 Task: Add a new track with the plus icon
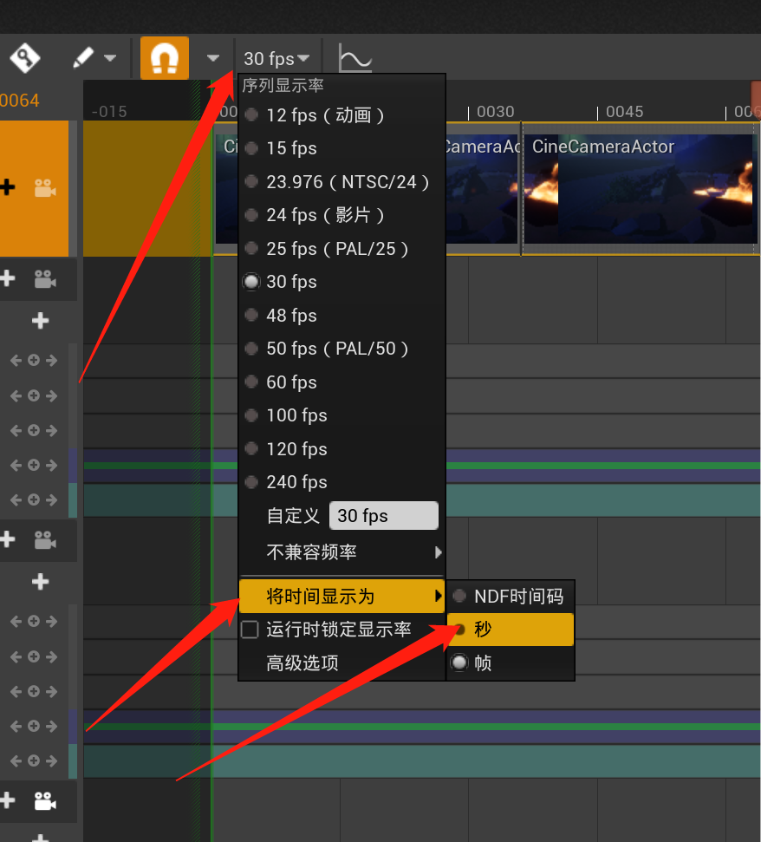click(x=39, y=321)
